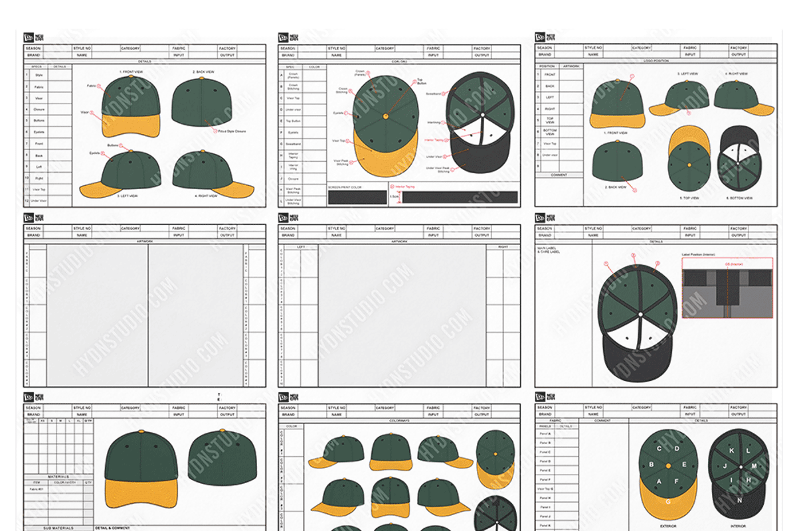Viewport: 797px width, 531px height.
Task: Select panel G on the exterior cap visor
Action: [x=667, y=501]
